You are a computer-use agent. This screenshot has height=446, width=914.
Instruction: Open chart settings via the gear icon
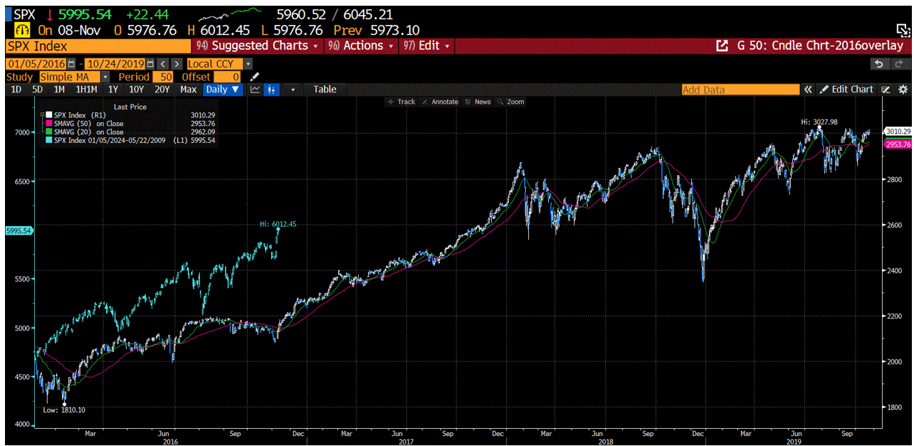[x=903, y=89]
